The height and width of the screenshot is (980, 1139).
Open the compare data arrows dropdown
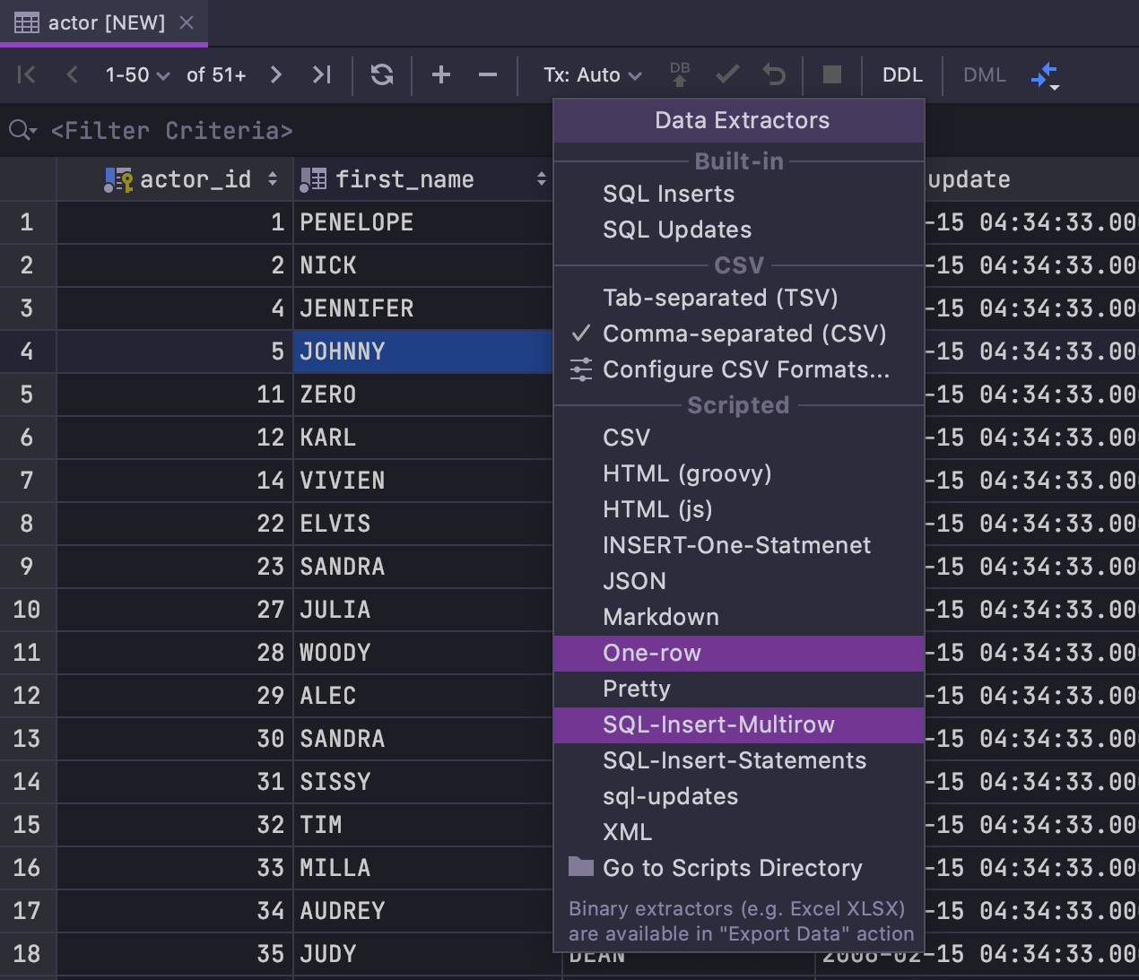pos(1046,76)
